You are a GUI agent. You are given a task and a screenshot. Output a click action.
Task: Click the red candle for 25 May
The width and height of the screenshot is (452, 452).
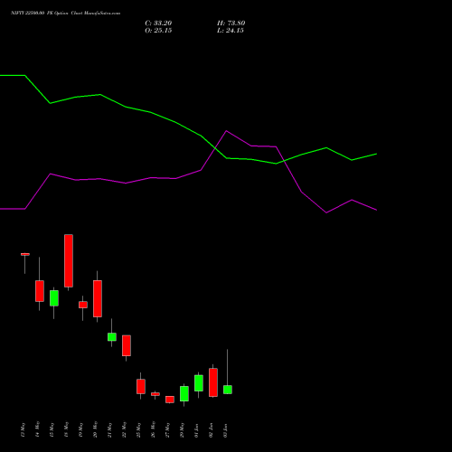(141, 386)
